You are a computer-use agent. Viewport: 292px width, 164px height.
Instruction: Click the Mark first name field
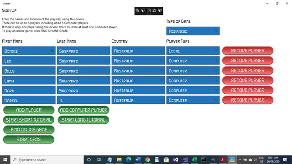(x=29, y=90)
